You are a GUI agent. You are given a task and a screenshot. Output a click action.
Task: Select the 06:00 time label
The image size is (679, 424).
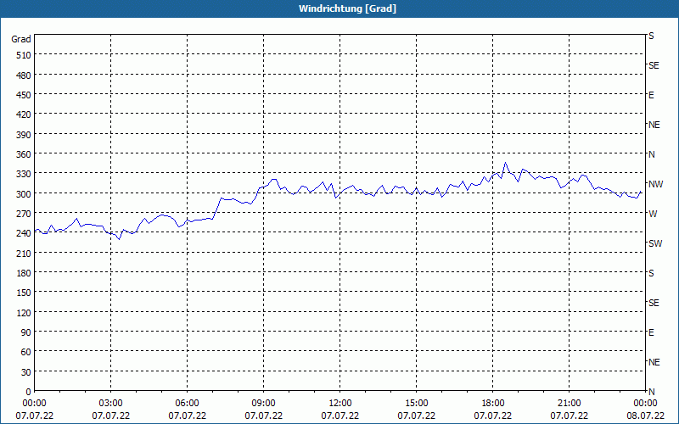click(x=187, y=404)
